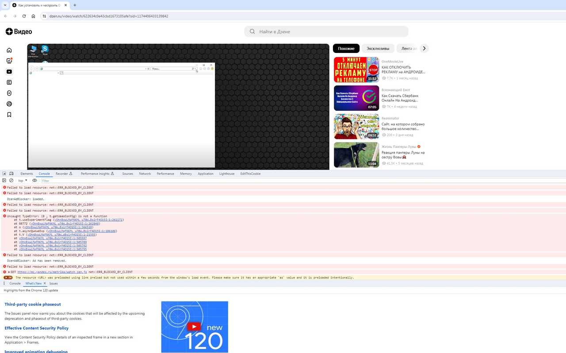Create a live expression with the eye icon
The height and width of the screenshot is (353, 566).
[35, 180]
